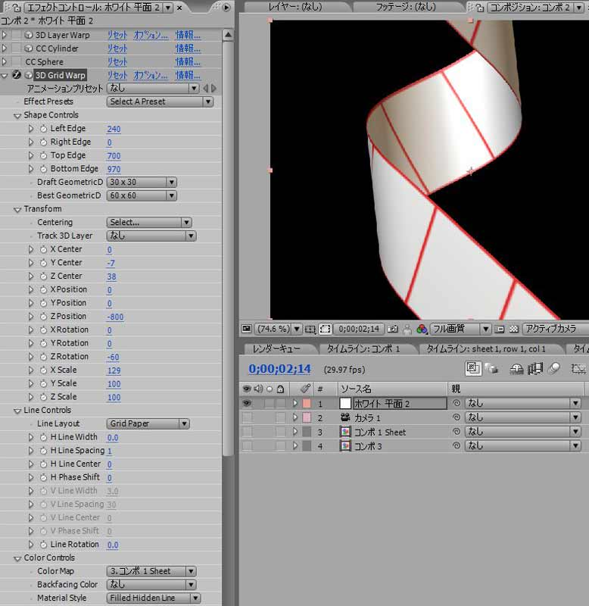Open the Material Style Filled Hidden Line dropdown
The image size is (589, 606).
coord(154,598)
